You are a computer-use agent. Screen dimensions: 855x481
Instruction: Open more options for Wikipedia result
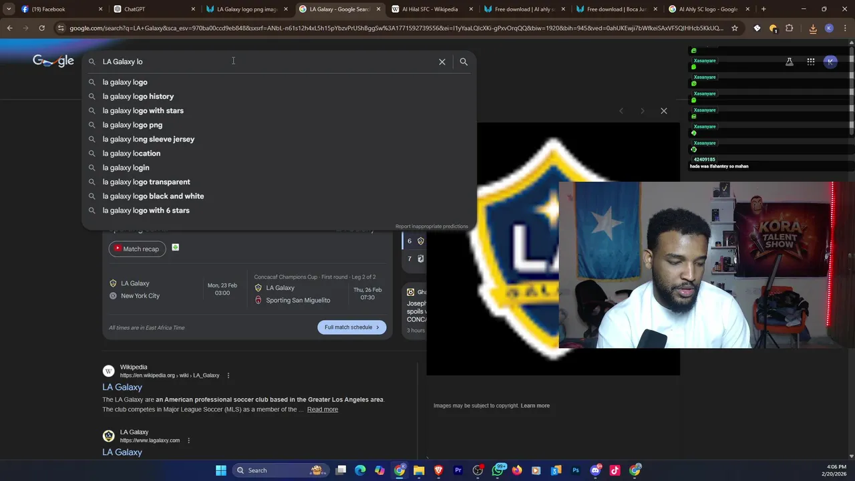coord(228,375)
